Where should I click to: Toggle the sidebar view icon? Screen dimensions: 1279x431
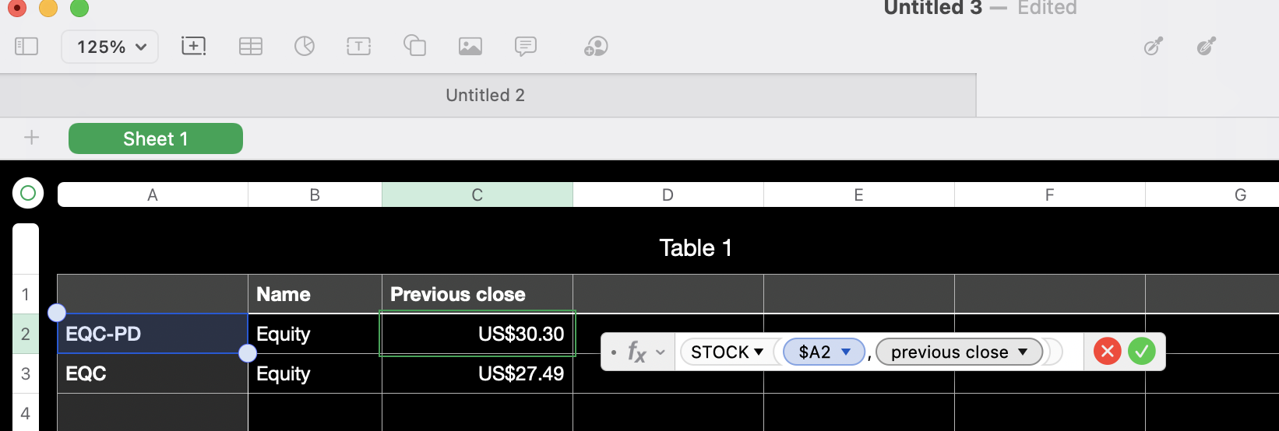click(x=26, y=47)
